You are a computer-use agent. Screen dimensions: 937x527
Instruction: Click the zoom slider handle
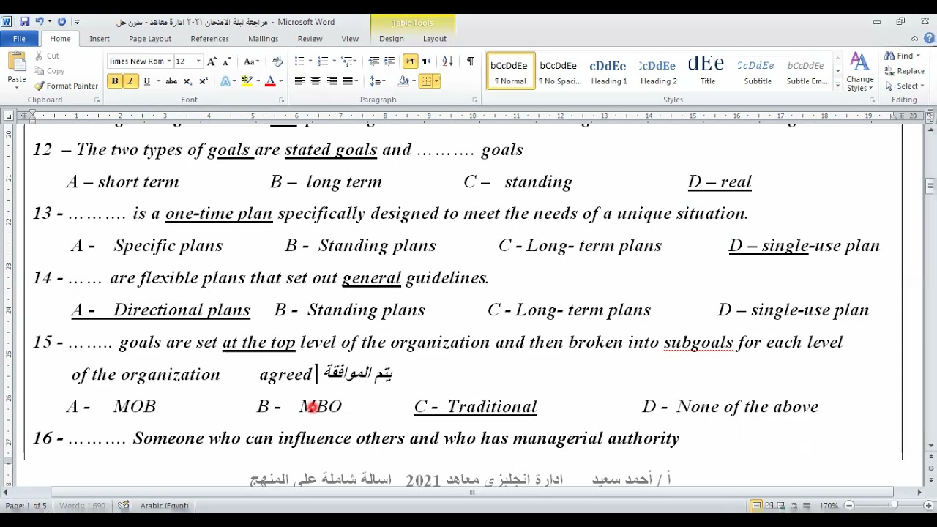(x=895, y=505)
